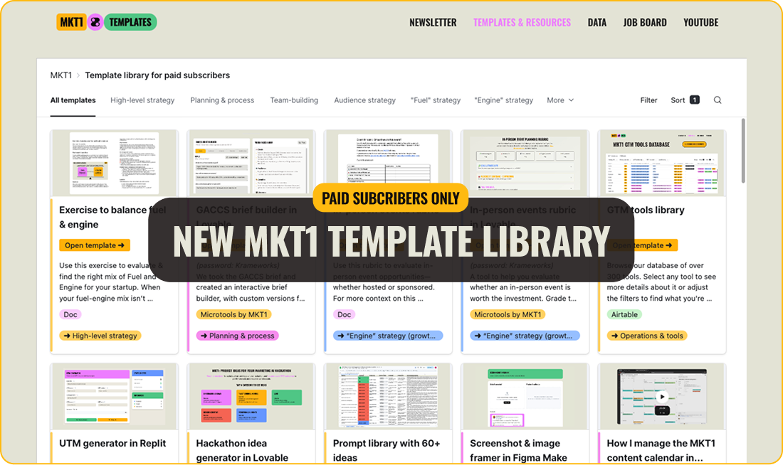Click "How I manage the MKT1 content calendar" title
This screenshot has width=783, height=465.
click(661, 451)
